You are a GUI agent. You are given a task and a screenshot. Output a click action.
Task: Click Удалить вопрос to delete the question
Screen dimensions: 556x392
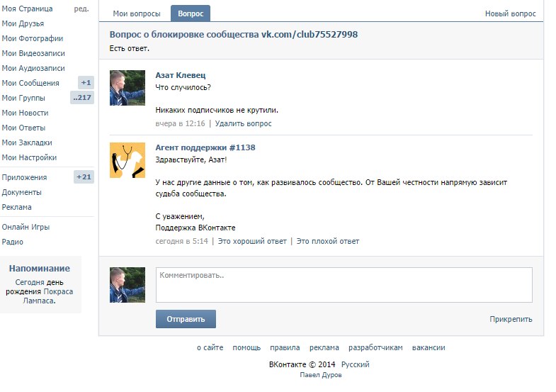(243, 123)
